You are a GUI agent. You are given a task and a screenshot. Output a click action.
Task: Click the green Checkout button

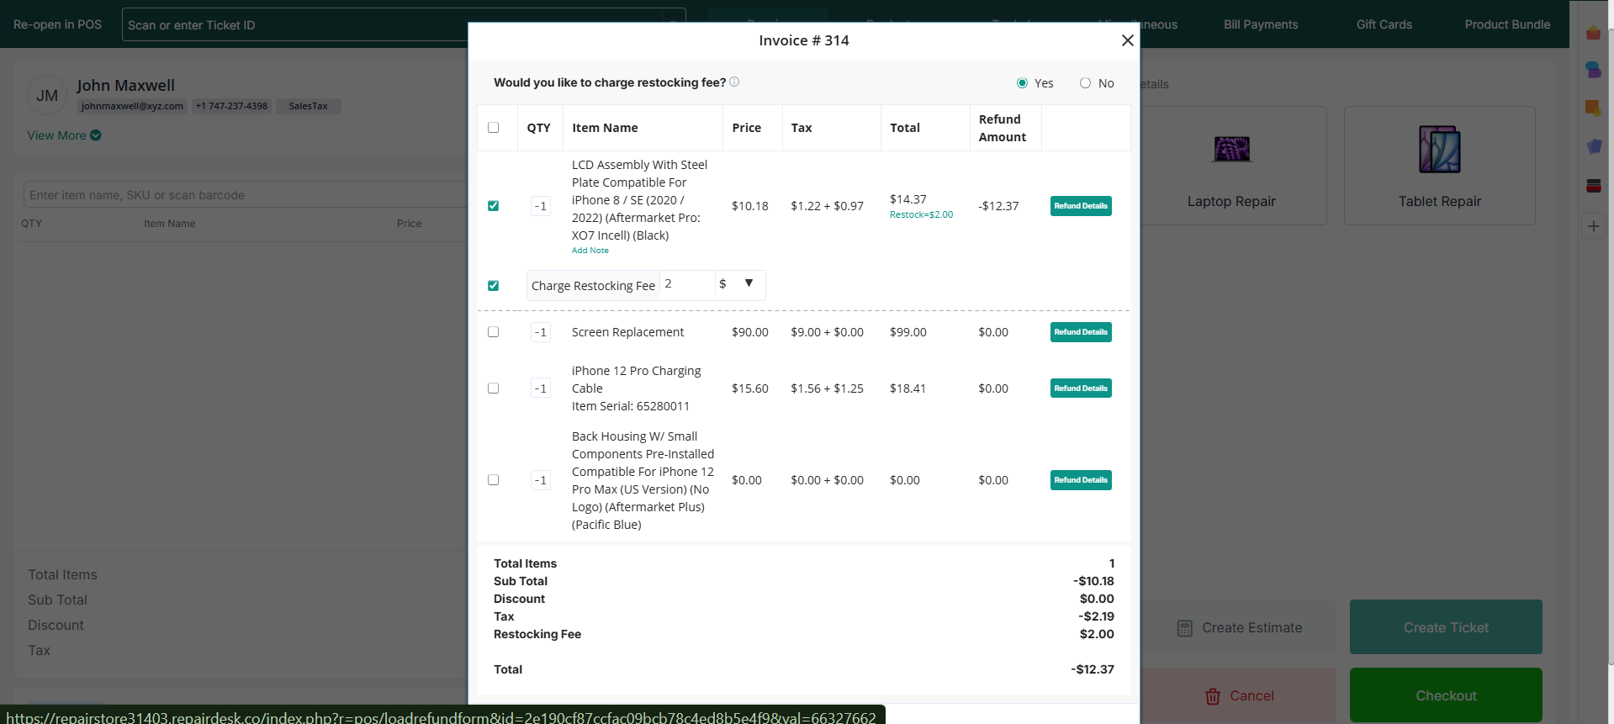pyautogui.click(x=1446, y=695)
